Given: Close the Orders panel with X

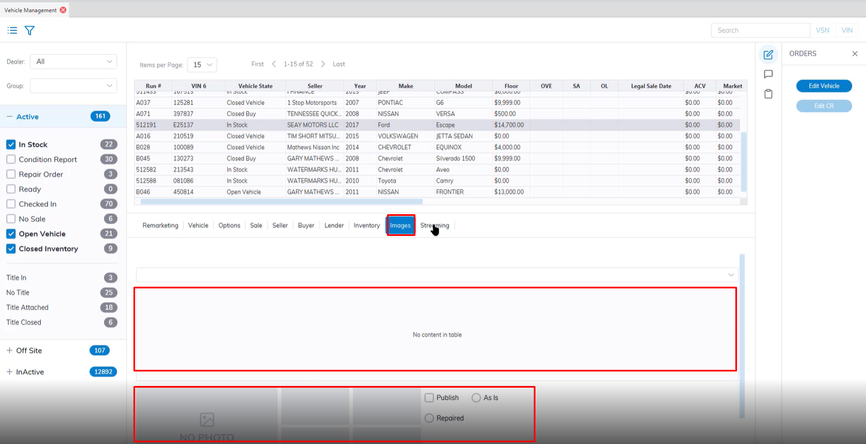Looking at the screenshot, I should [x=854, y=54].
